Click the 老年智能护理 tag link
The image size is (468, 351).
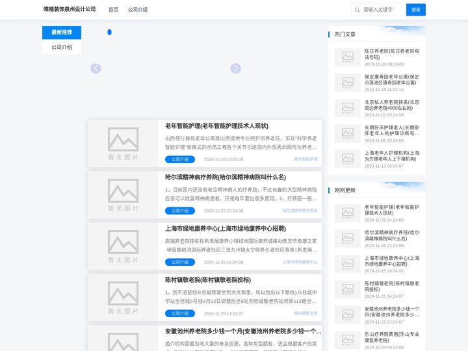(x=305, y=159)
